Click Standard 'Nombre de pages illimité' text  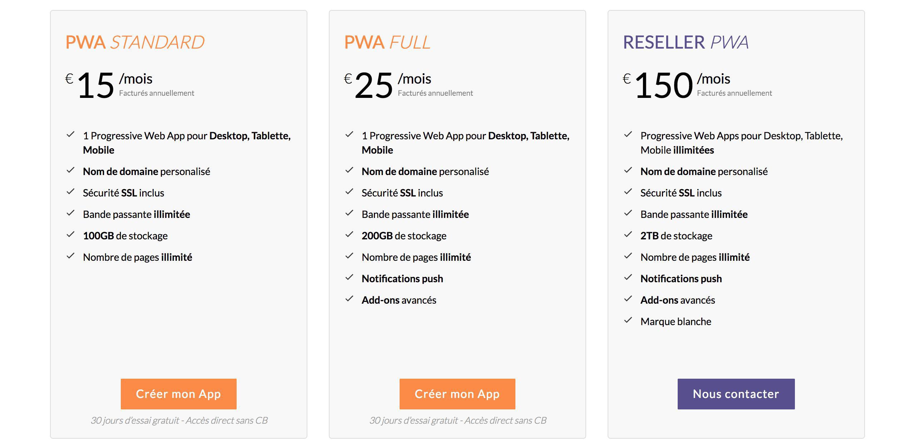138,257
